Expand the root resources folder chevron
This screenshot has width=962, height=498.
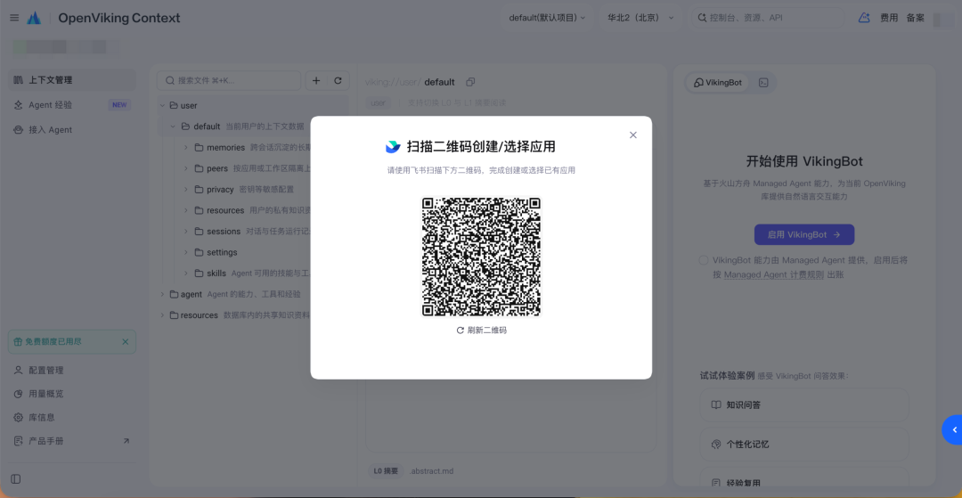click(x=163, y=315)
